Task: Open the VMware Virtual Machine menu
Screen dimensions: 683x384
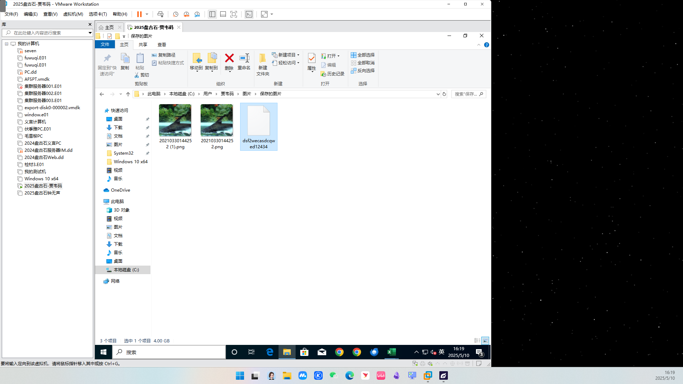Action: click(73, 14)
